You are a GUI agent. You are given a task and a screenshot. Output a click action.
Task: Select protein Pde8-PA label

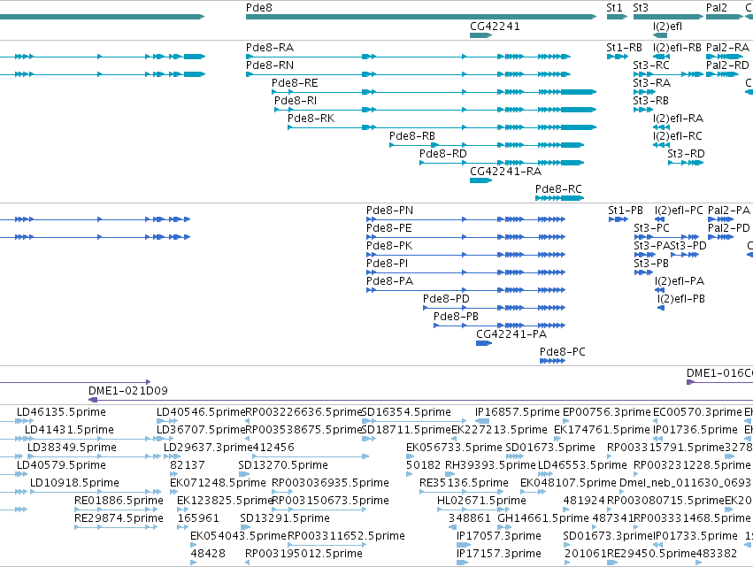pyautogui.click(x=389, y=281)
